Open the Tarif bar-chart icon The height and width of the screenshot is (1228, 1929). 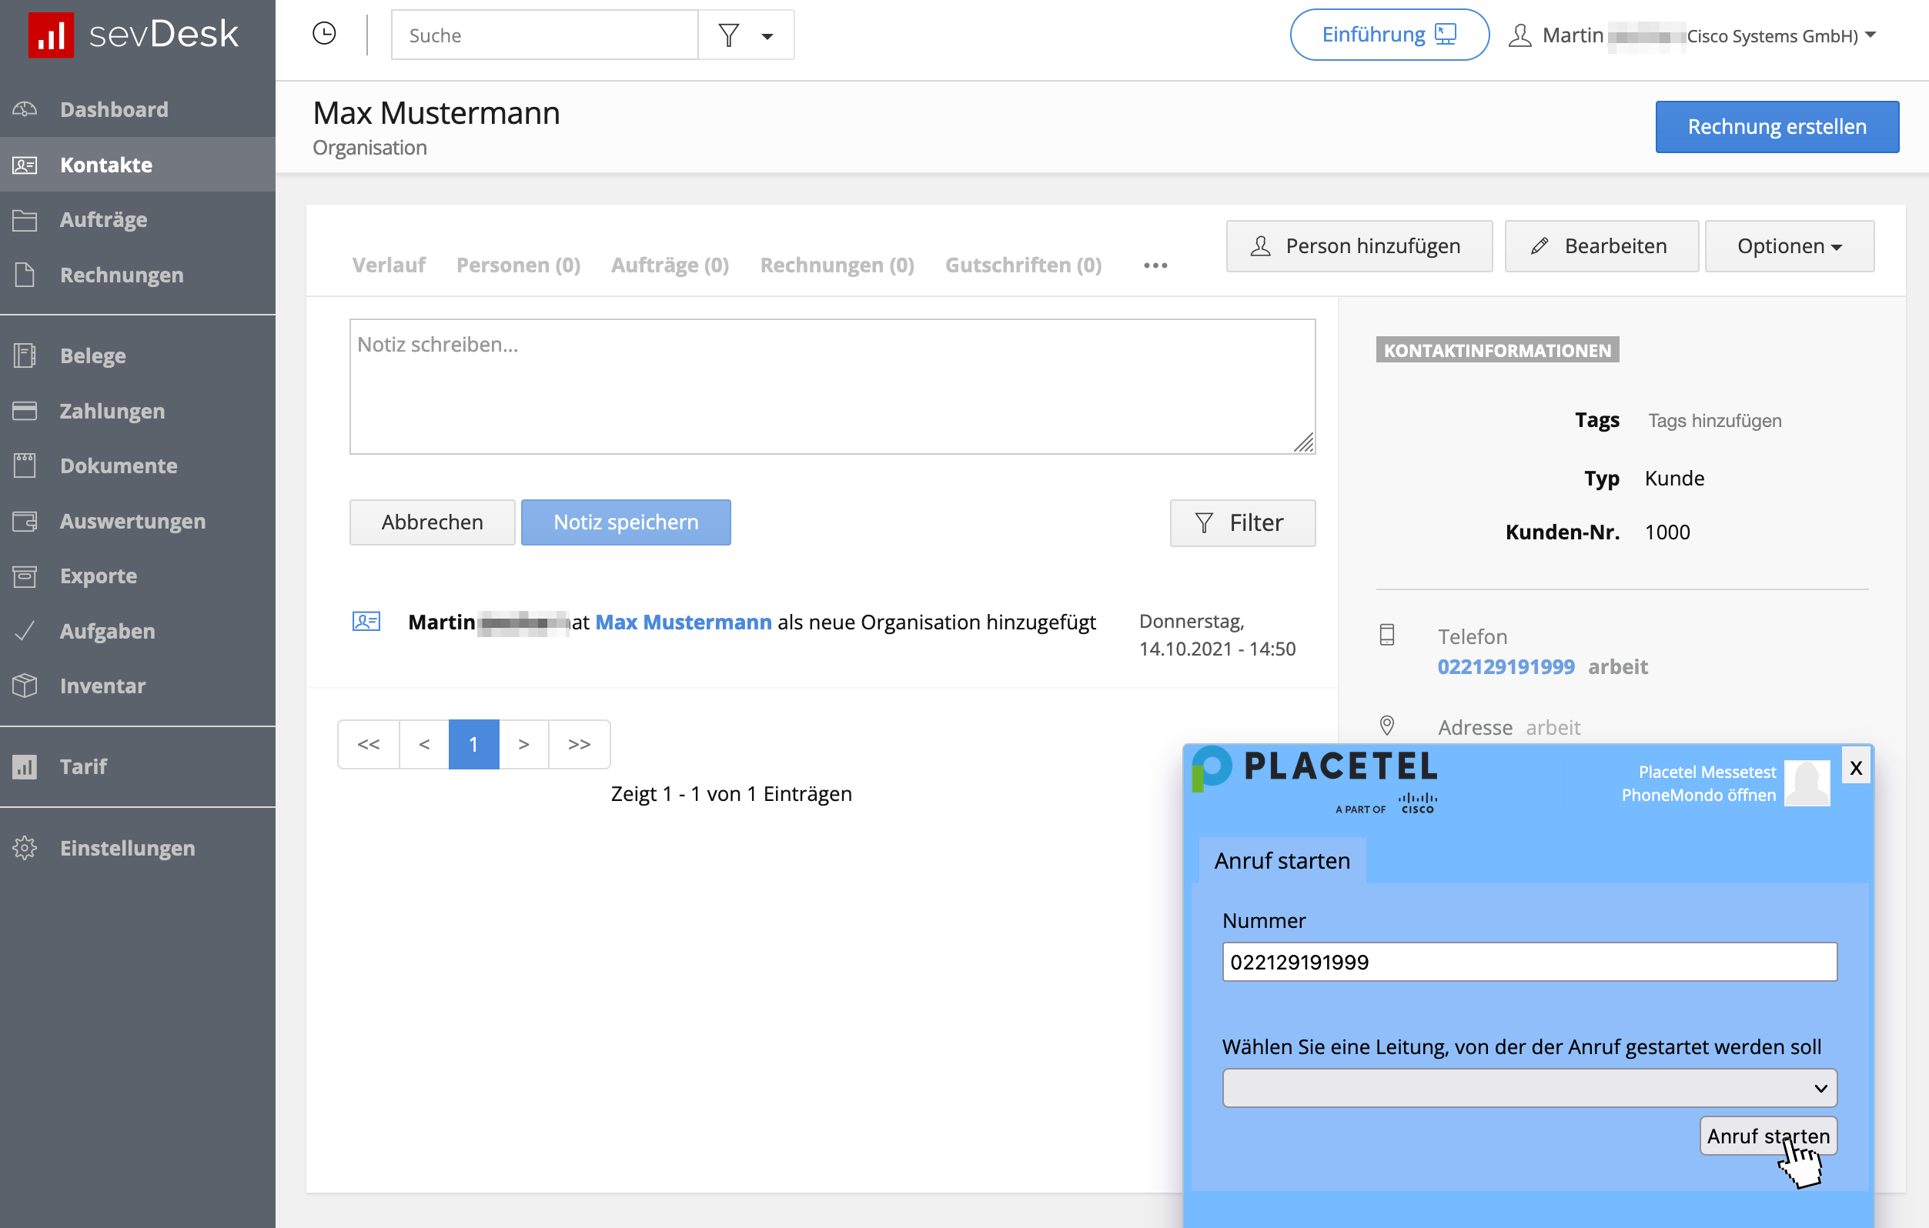click(25, 767)
